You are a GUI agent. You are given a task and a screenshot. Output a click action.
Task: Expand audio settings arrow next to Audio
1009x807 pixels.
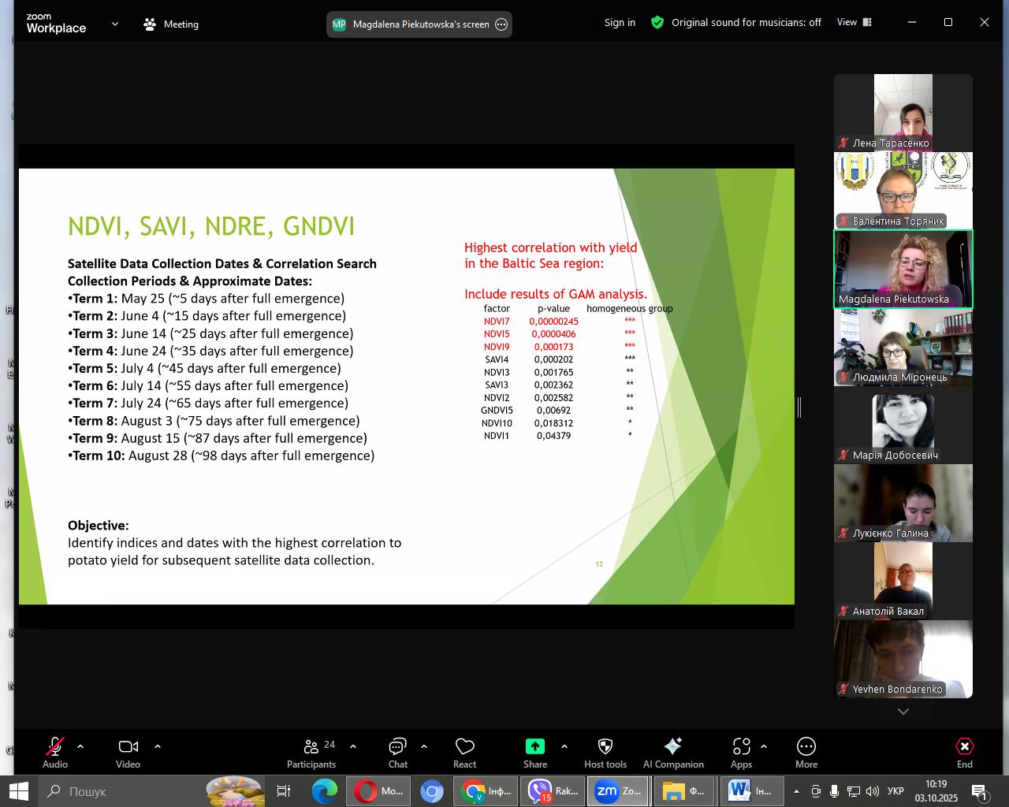pos(80,746)
